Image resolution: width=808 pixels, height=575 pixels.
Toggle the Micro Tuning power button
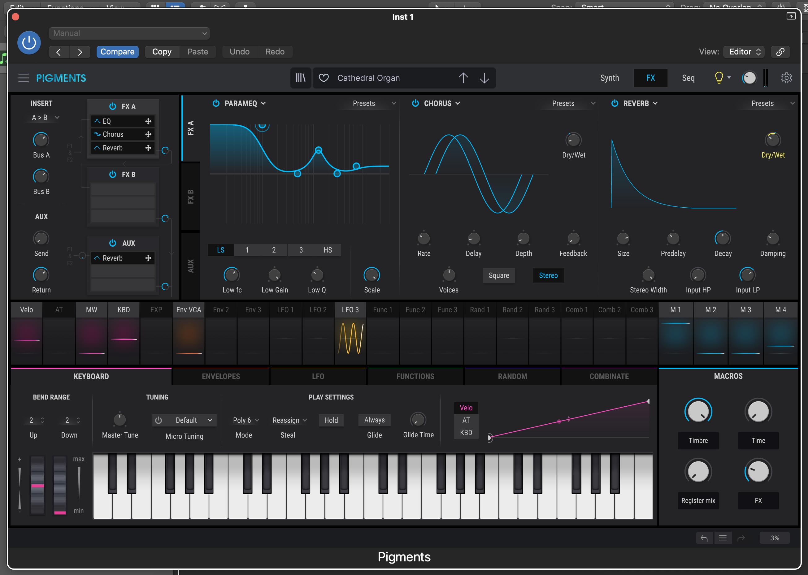pyautogui.click(x=159, y=420)
